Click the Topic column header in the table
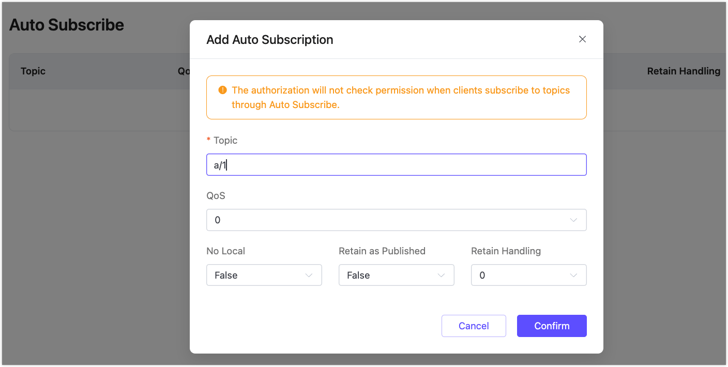The width and height of the screenshot is (728, 367). pos(33,71)
